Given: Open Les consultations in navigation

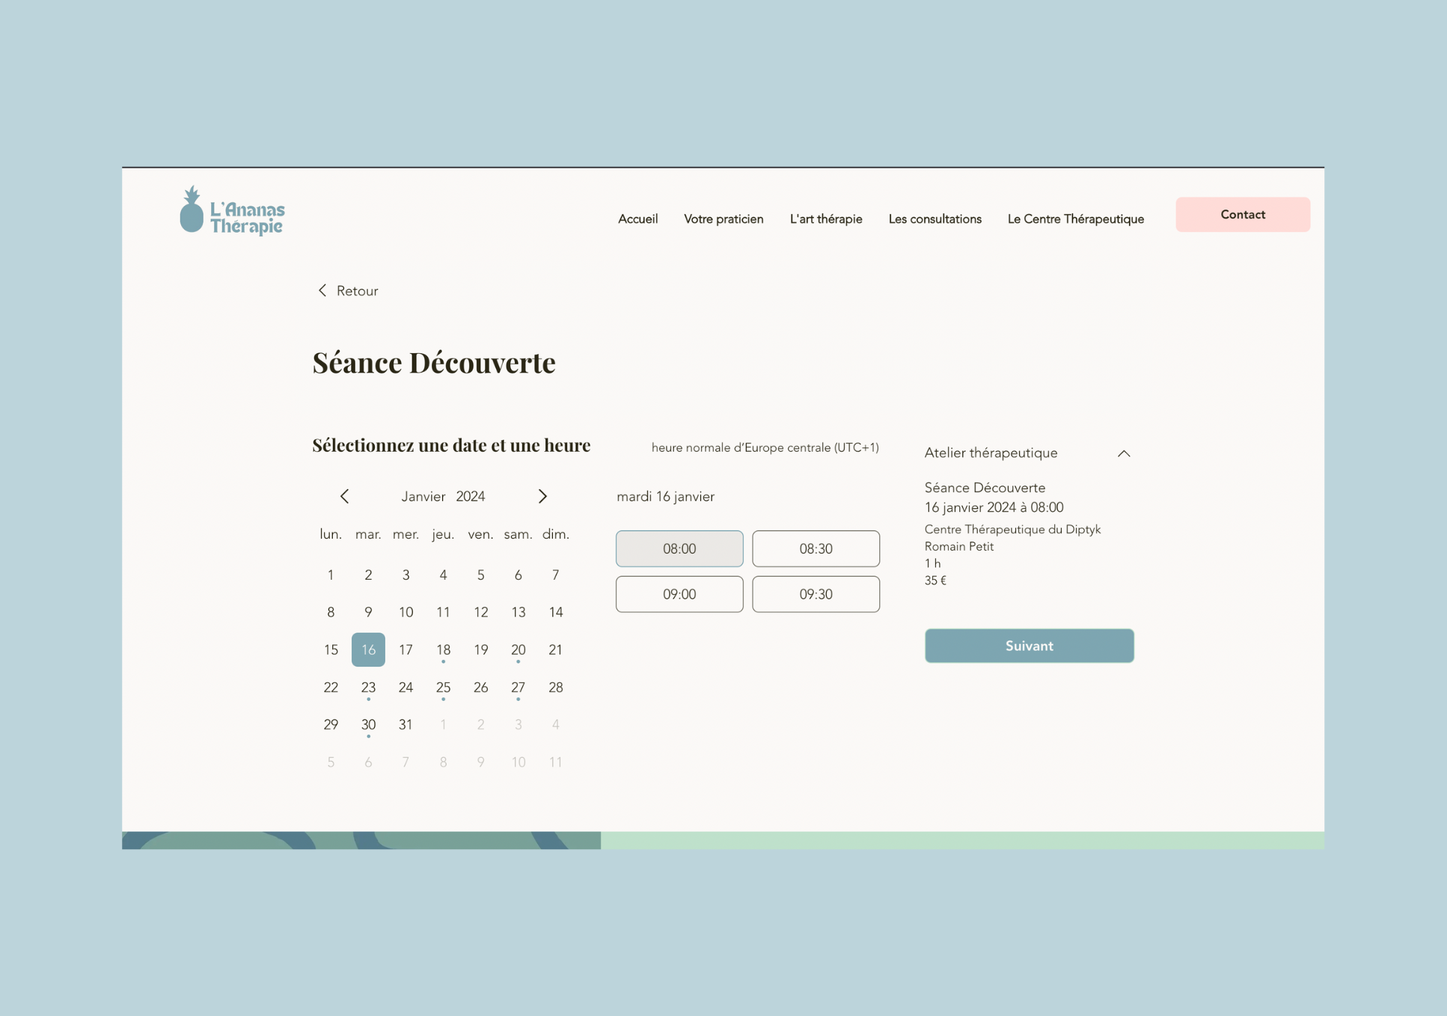Looking at the screenshot, I should click(934, 219).
